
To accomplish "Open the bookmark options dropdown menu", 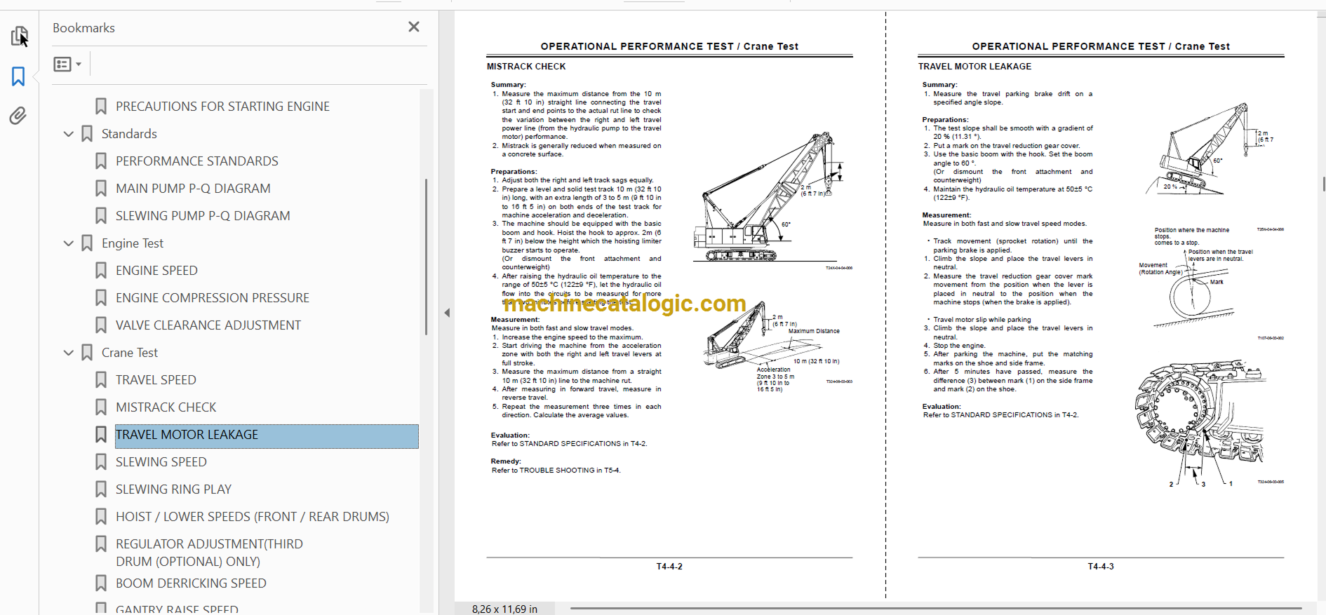I will tap(68, 65).
